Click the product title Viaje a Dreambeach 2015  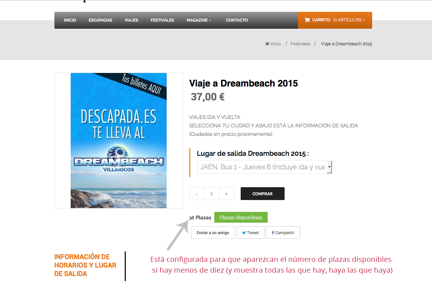(243, 83)
